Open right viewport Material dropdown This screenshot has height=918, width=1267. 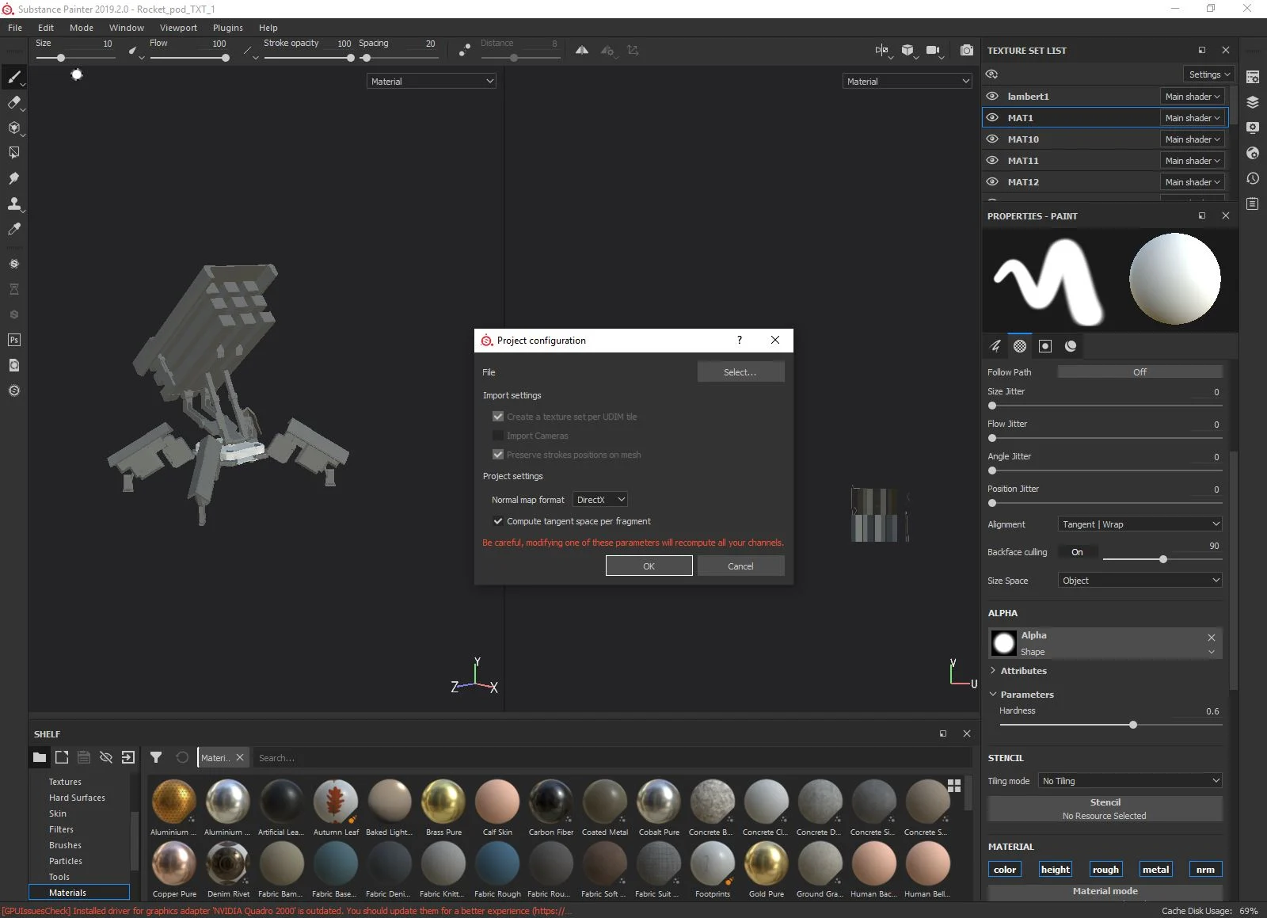click(x=907, y=81)
